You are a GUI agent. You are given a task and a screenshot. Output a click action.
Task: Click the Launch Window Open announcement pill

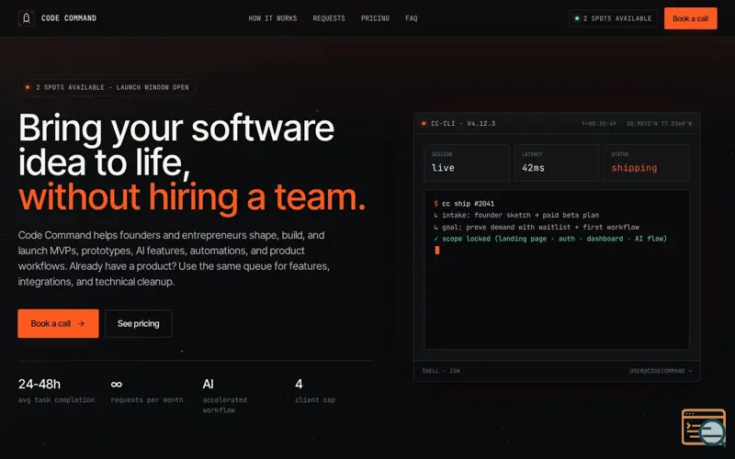[107, 87]
